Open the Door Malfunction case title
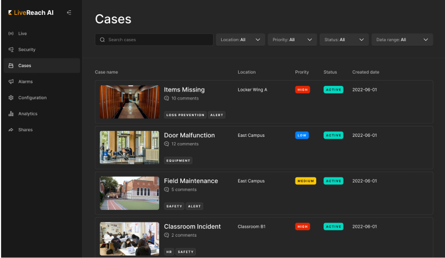Image resolution: width=445 pixels, height=258 pixels. [190, 135]
